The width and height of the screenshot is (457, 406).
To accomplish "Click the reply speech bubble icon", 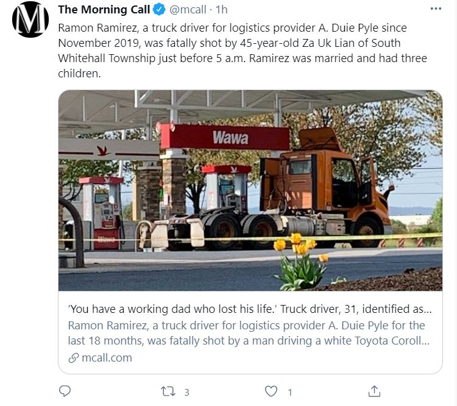I will (65, 390).
